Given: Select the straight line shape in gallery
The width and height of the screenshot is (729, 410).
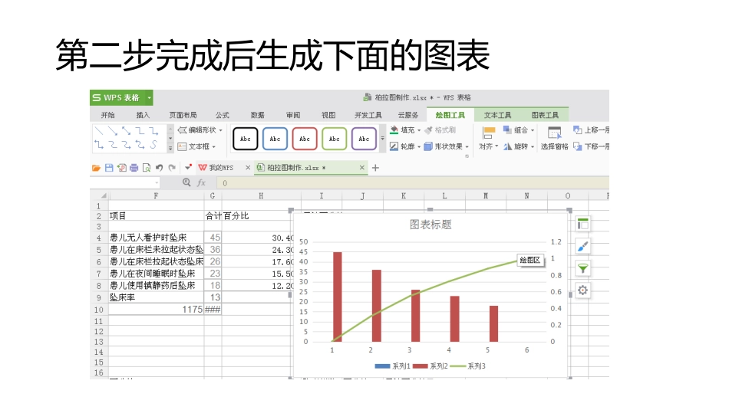Looking at the screenshot, I should [x=98, y=131].
